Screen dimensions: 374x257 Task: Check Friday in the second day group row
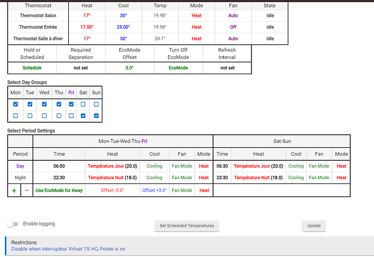point(71,116)
